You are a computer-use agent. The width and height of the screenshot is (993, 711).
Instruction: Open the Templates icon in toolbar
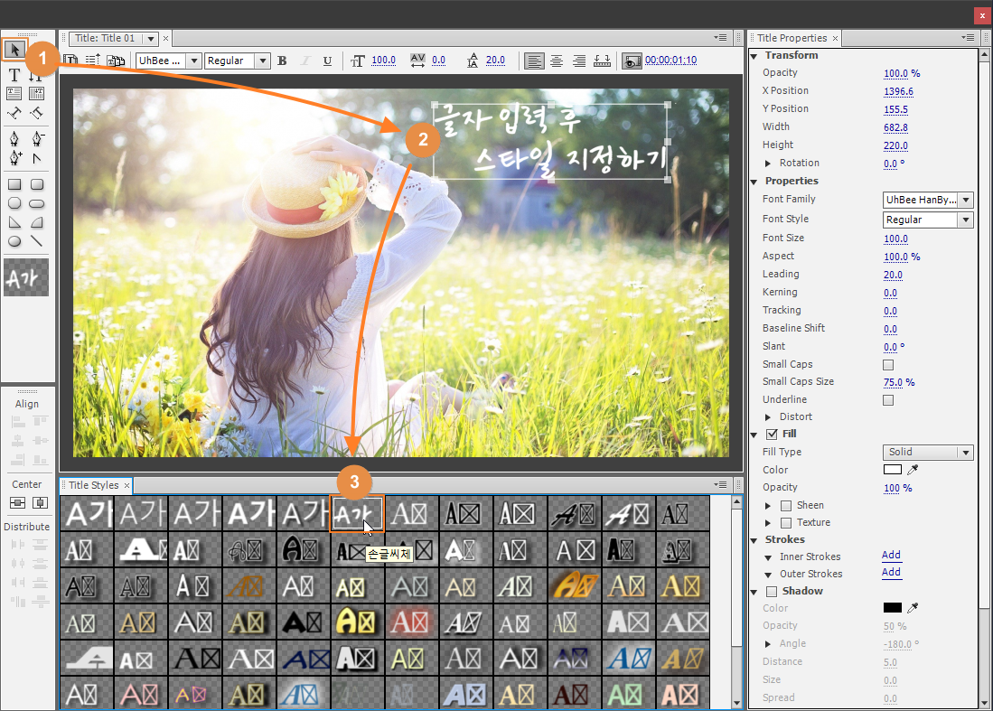point(116,61)
